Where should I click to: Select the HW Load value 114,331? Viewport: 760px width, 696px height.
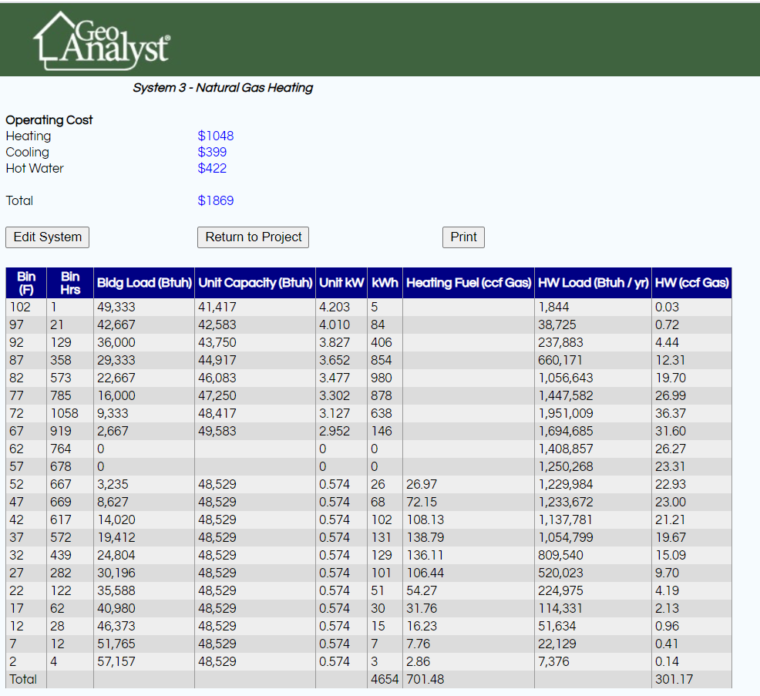coord(561,608)
